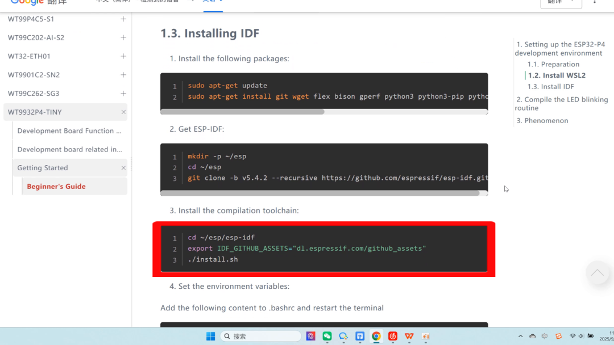Click the back-to-top arrow button

tap(597, 273)
